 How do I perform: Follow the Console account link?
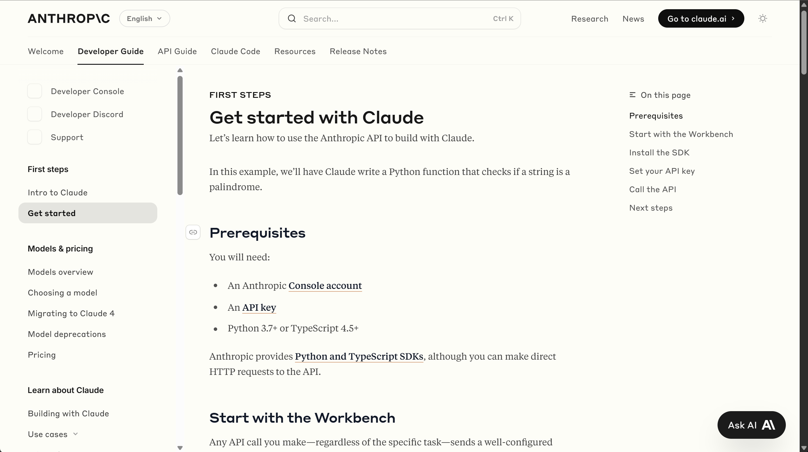click(325, 286)
